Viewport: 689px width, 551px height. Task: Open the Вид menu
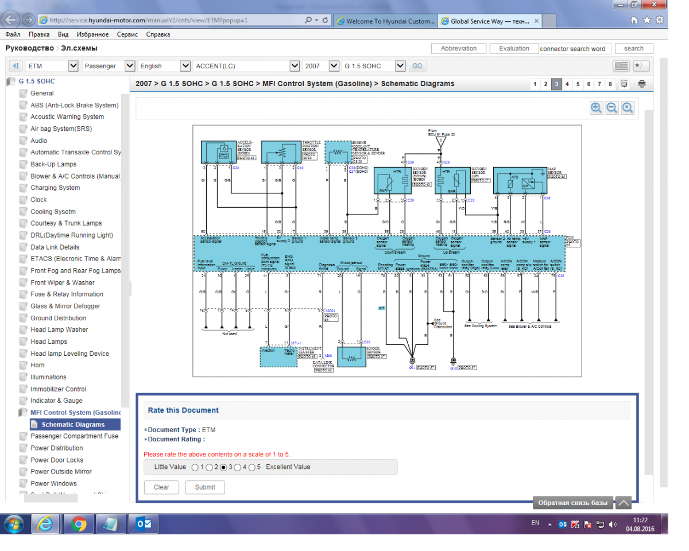click(x=63, y=34)
